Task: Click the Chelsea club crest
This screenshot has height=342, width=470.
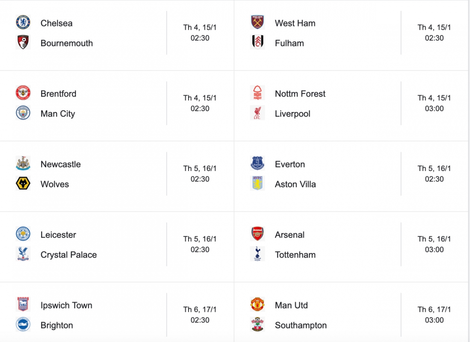Action: click(23, 22)
